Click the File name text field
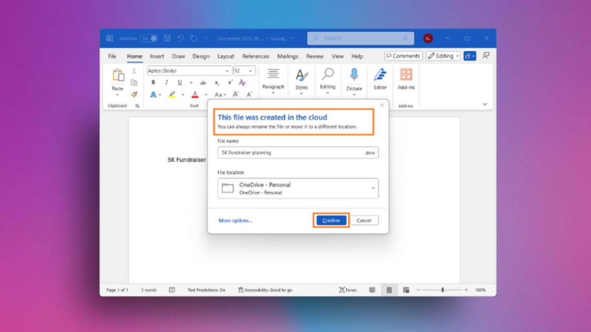 pos(291,152)
